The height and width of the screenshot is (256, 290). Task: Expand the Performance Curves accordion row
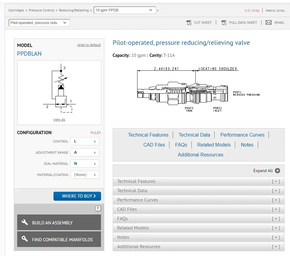click(198, 200)
